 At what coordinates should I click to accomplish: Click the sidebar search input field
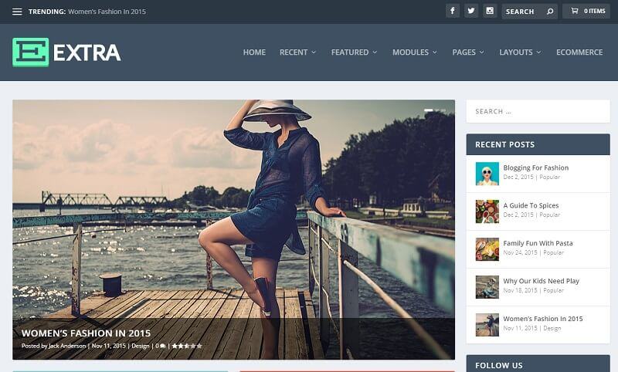tap(538, 111)
